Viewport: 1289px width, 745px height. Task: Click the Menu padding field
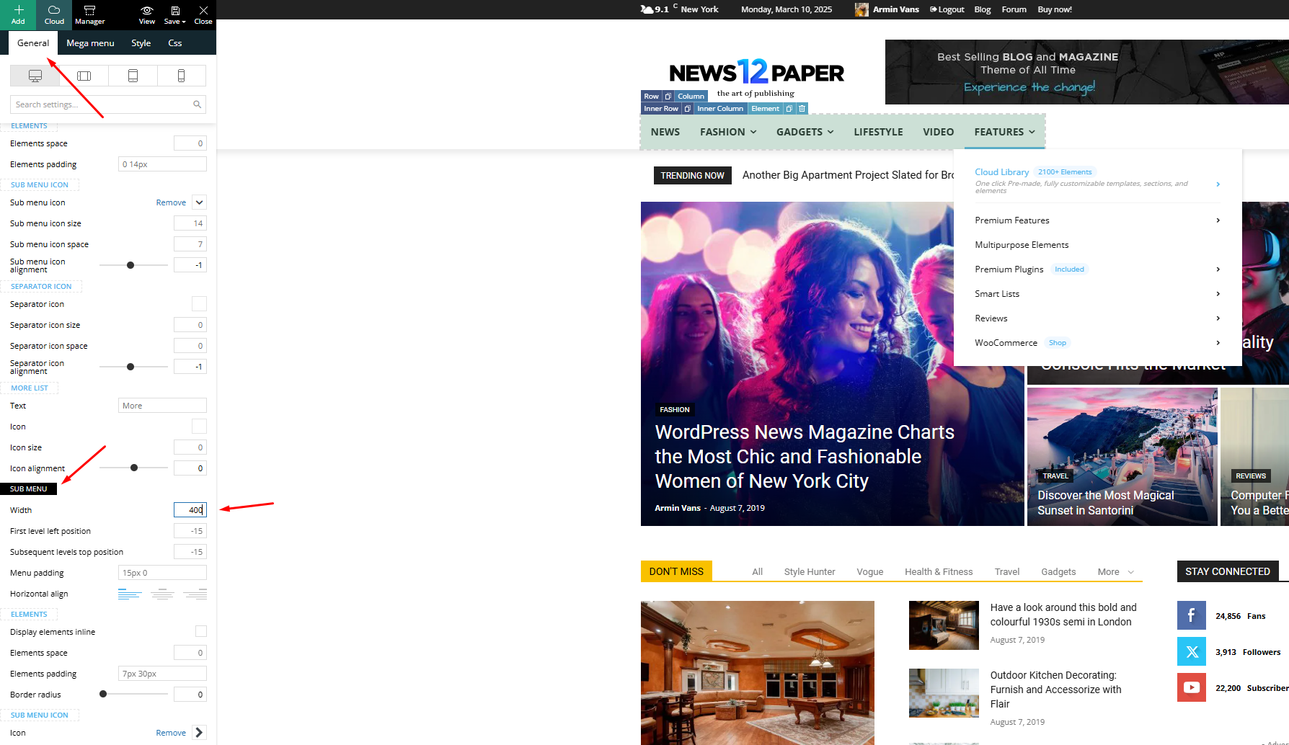pyautogui.click(x=162, y=573)
